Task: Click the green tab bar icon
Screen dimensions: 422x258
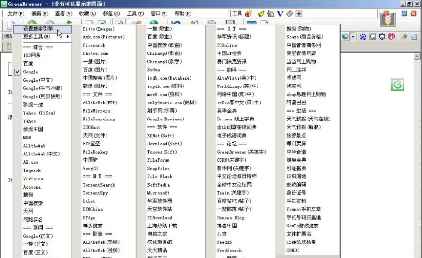Action: (9, 46)
